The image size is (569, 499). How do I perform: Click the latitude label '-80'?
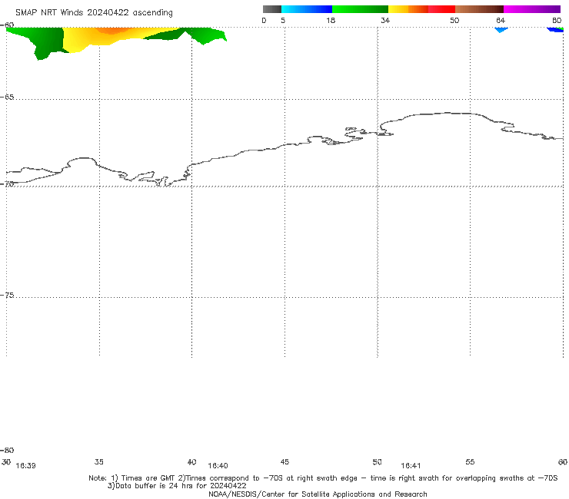point(7,451)
